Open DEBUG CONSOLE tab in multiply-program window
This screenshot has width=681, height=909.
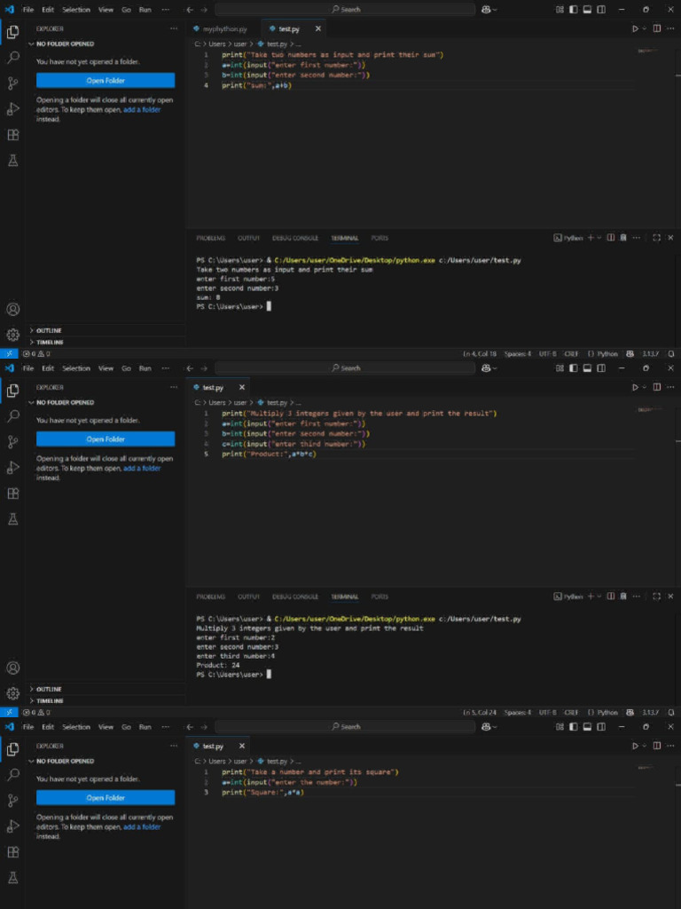point(294,597)
